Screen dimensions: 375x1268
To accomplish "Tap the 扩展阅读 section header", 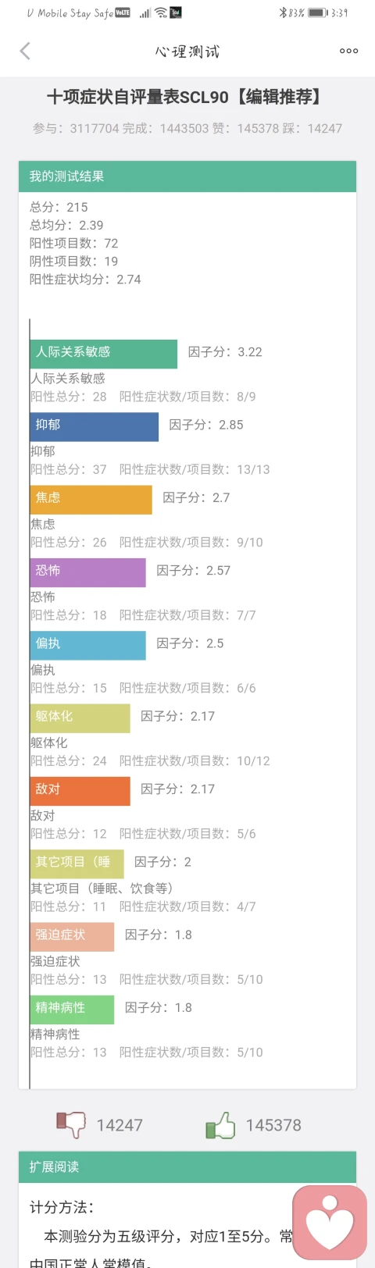I will tap(187, 1166).
